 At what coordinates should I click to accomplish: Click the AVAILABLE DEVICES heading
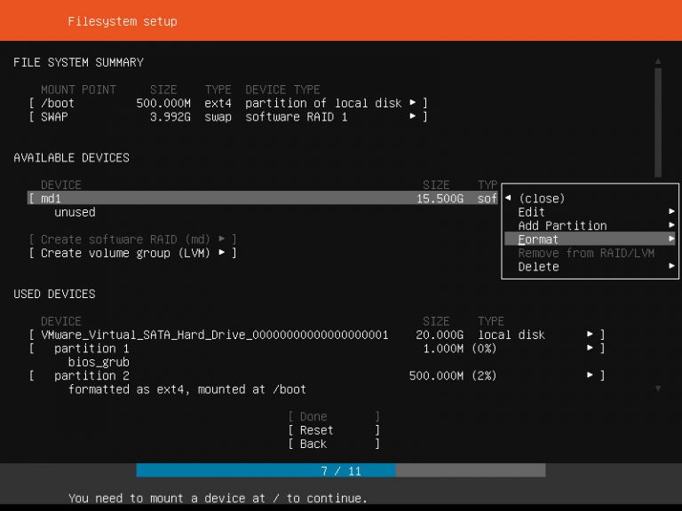pyautogui.click(x=71, y=157)
